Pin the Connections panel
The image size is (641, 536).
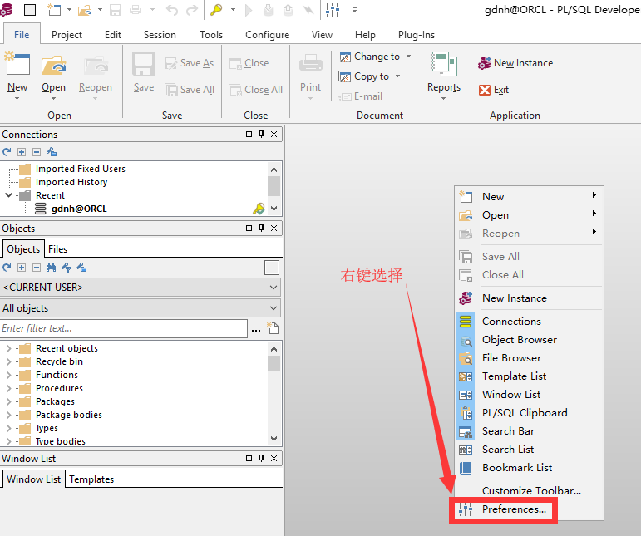261,134
